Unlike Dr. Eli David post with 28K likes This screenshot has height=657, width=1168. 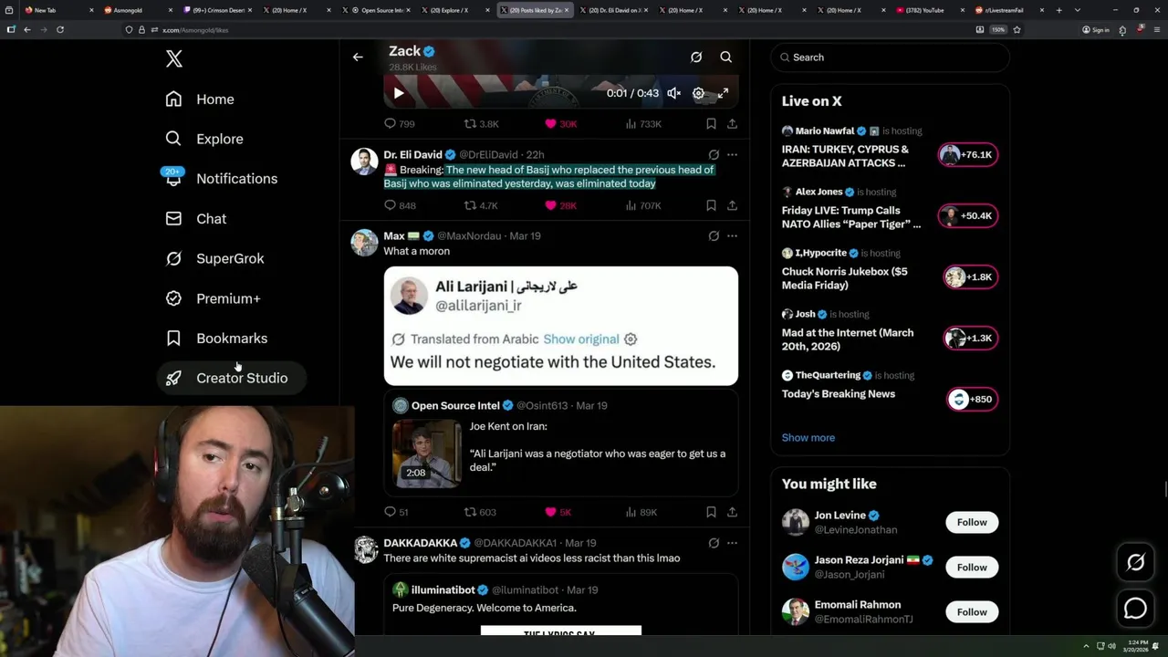point(560,206)
